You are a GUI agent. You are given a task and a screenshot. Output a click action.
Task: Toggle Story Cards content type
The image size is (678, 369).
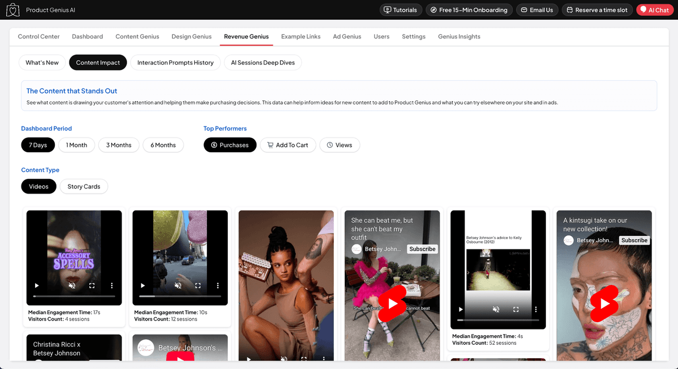pyautogui.click(x=84, y=186)
